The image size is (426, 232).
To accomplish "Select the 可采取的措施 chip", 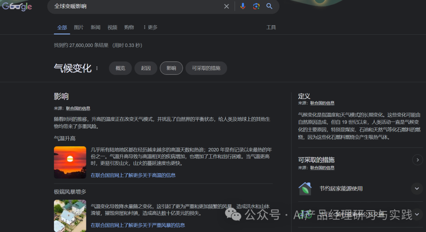I will pyautogui.click(x=206, y=68).
